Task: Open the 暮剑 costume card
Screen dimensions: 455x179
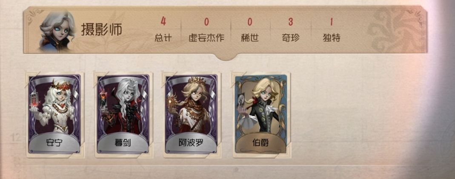Action: pos(123,115)
